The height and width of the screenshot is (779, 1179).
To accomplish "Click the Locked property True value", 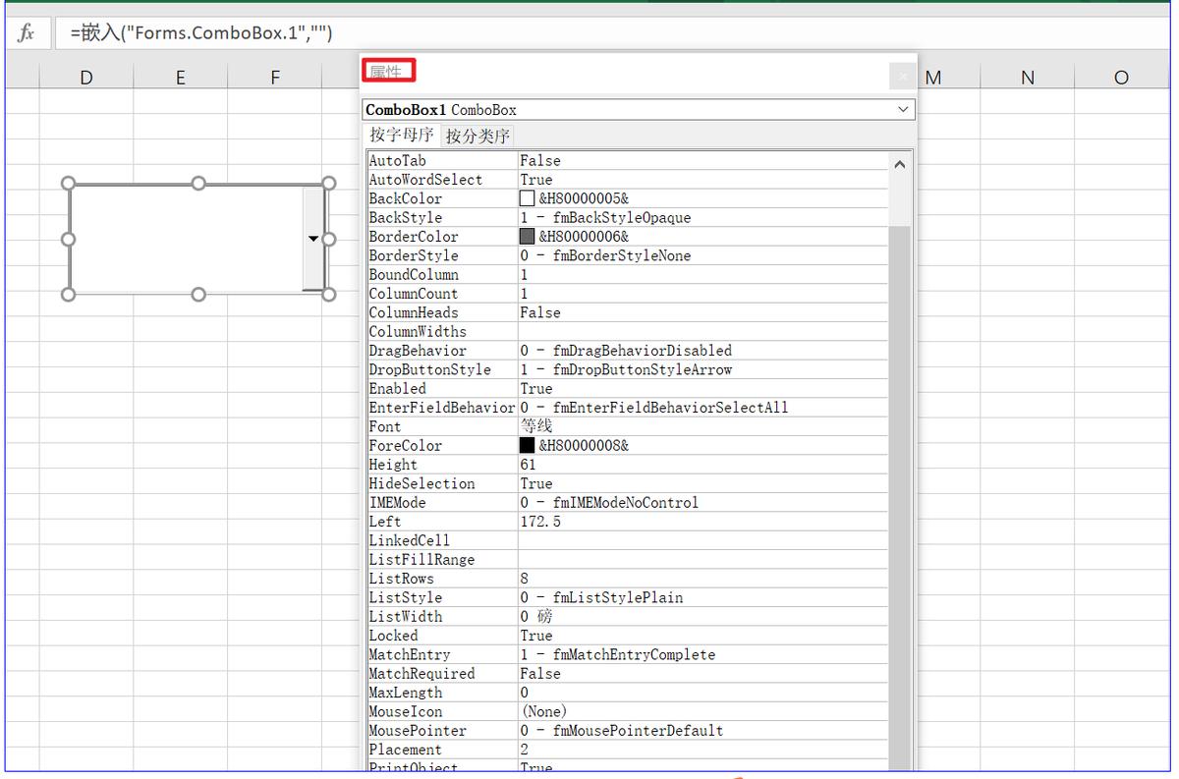I will (536, 636).
